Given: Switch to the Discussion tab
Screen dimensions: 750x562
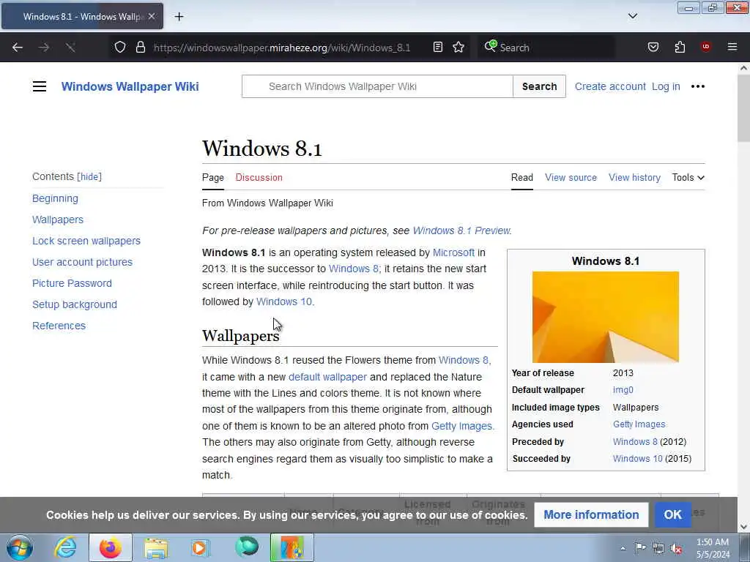Looking at the screenshot, I should [259, 177].
